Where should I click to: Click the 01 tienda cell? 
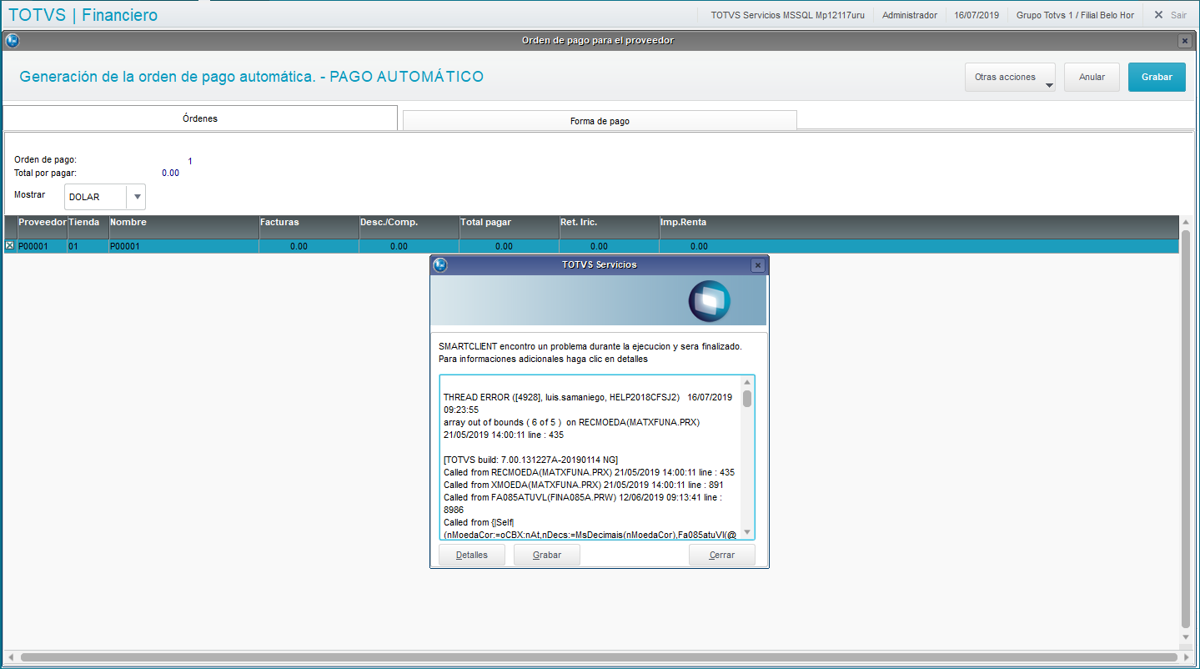point(88,246)
